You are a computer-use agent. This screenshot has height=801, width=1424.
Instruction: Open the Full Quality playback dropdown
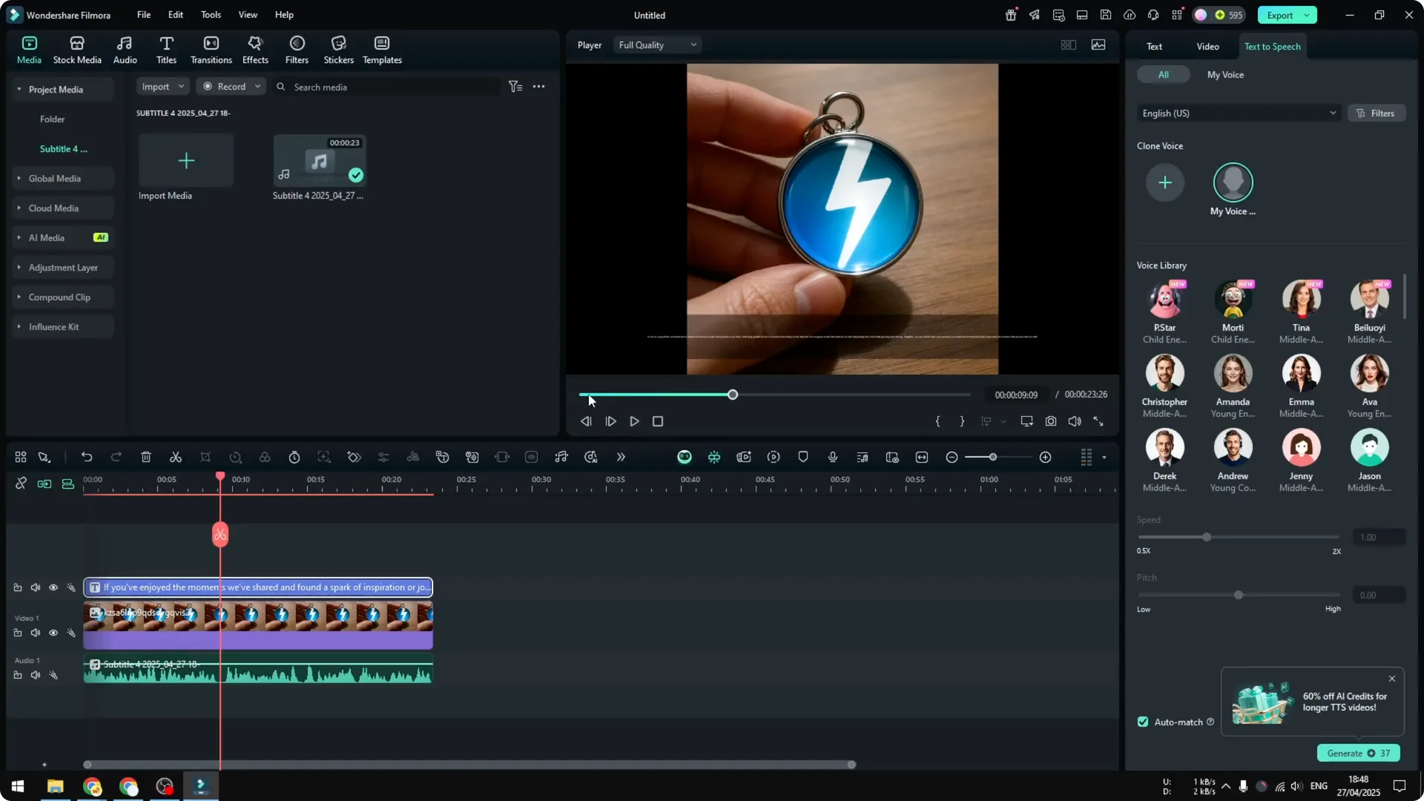(x=657, y=44)
